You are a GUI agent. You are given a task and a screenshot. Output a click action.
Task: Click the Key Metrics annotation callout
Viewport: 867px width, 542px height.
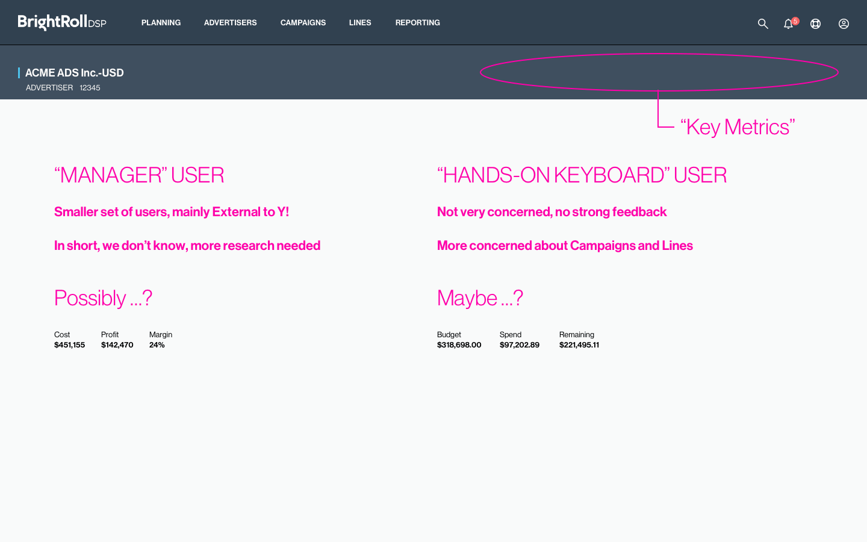[x=738, y=126]
